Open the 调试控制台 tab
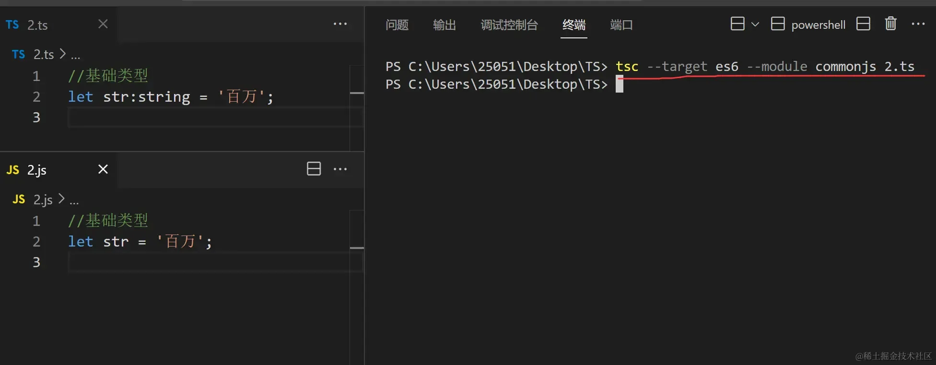This screenshot has width=936, height=365. coord(509,25)
